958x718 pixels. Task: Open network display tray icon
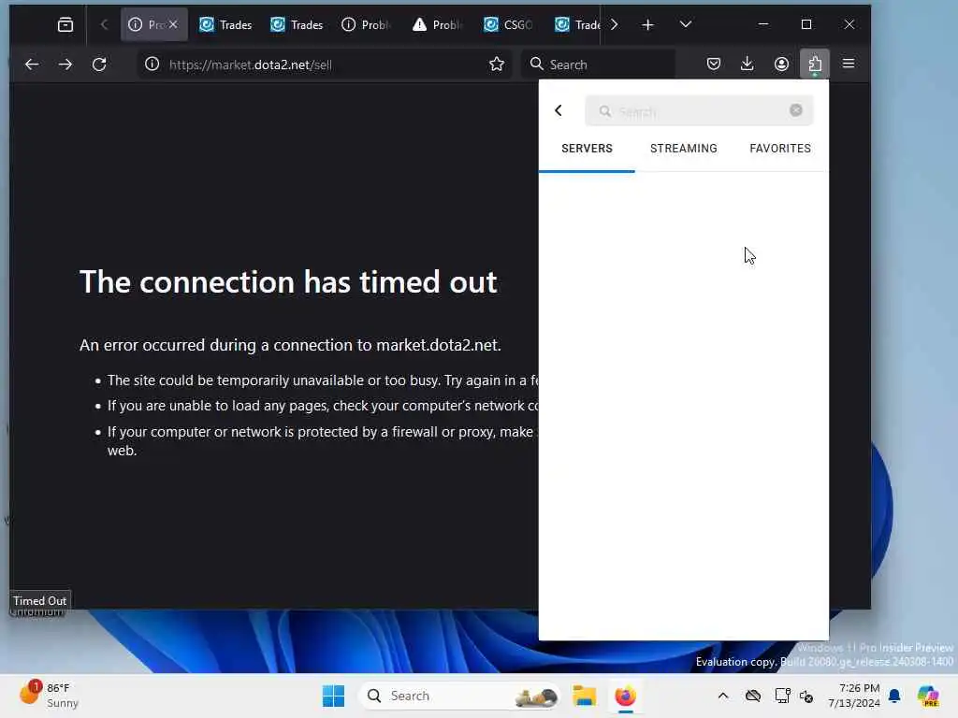pyautogui.click(x=782, y=696)
